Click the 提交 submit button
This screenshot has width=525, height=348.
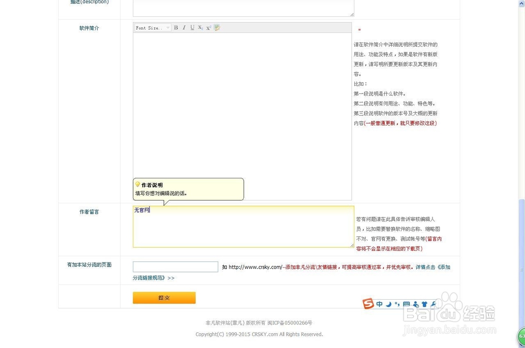click(164, 298)
